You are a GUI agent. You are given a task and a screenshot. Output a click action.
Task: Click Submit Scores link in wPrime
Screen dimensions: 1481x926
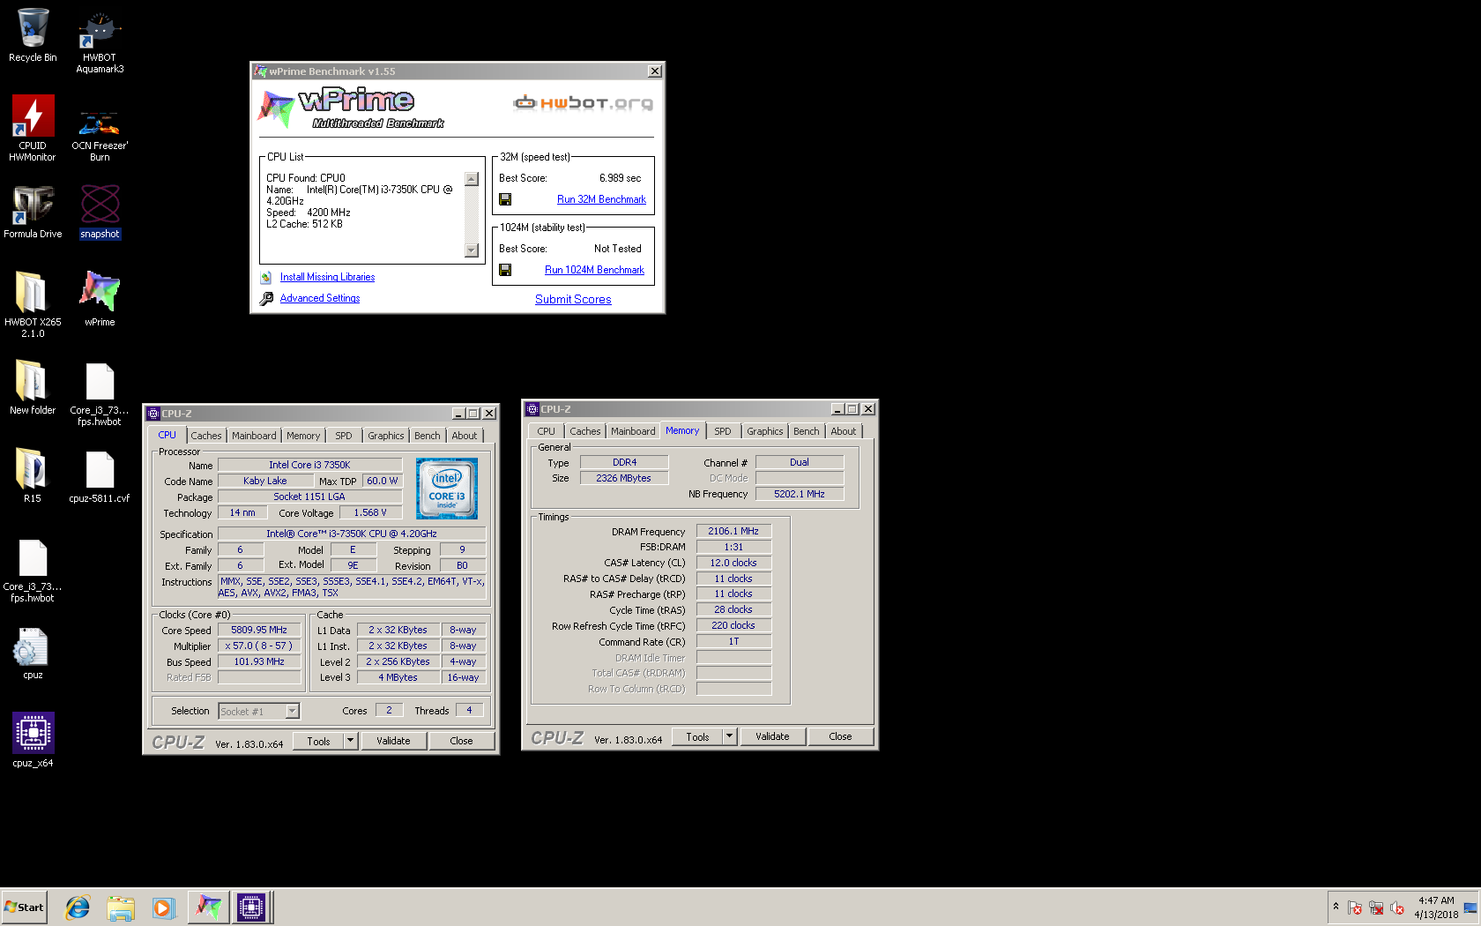tap(573, 300)
